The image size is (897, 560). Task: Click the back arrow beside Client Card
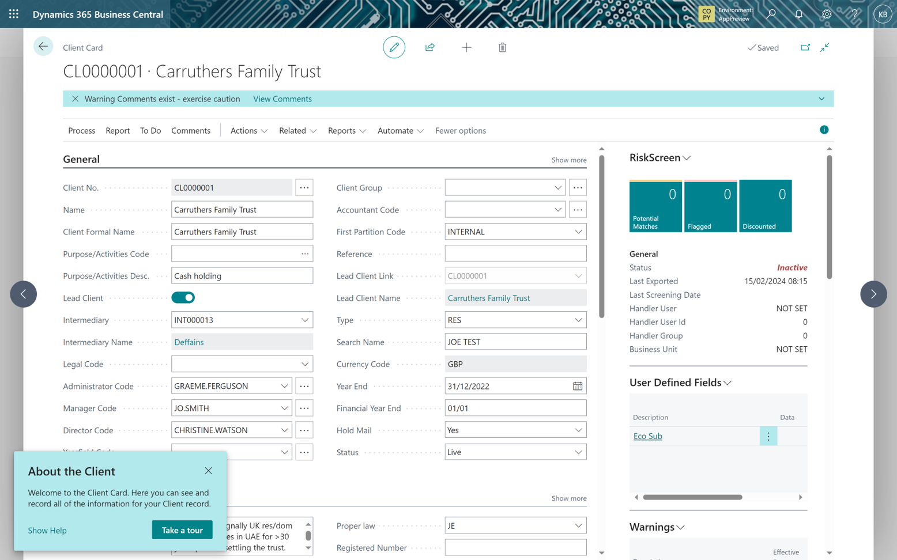(x=43, y=46)
